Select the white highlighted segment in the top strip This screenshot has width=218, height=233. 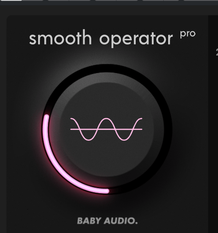click(11, 0)
